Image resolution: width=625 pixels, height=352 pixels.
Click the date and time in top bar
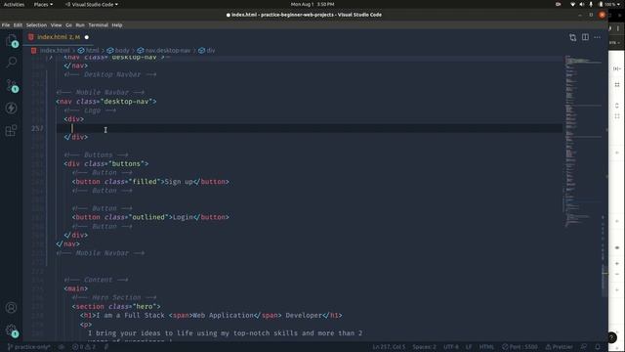[312, 4]
